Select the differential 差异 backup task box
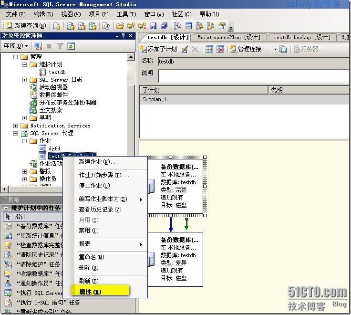This screenshot has height=315, width=351. [175, 259]
